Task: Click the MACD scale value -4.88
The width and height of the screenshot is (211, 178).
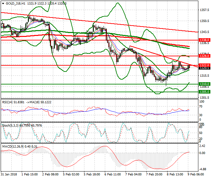Action: coord(203,169)
